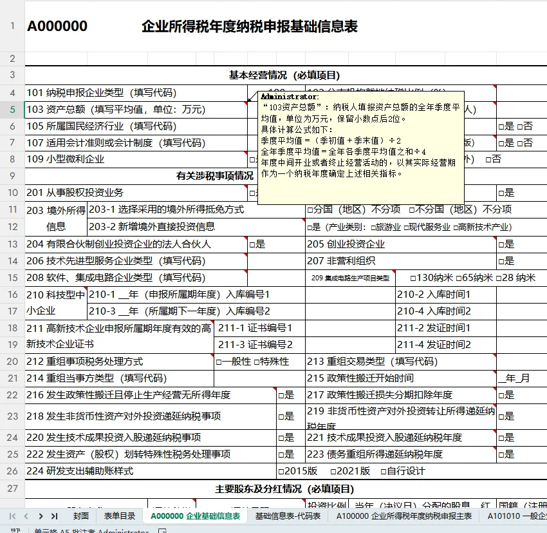Screen dimensions: 547x533
Task: Select cell 210-3 入库编号2
Action: click(196, 311)
